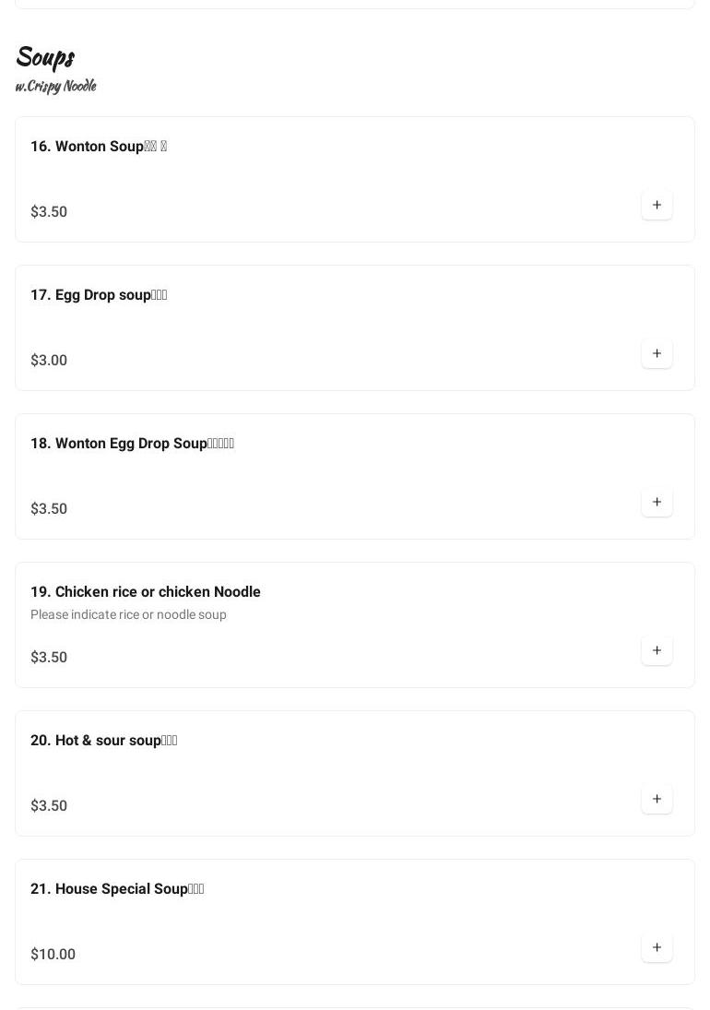Add Hot & sour soup to order
Viewport: 710px width, 1010px height.
point(657,799)
